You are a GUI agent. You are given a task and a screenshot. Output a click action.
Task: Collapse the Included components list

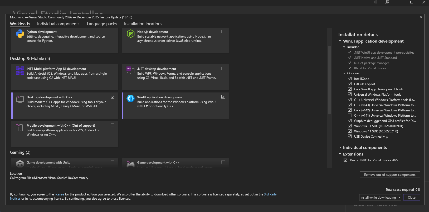pyautogui.click(x=344, y=47)
